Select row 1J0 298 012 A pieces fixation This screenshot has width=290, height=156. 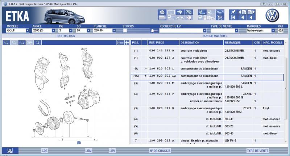coord(207,141)
